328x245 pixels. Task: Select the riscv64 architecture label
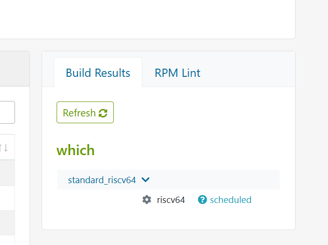171,200
